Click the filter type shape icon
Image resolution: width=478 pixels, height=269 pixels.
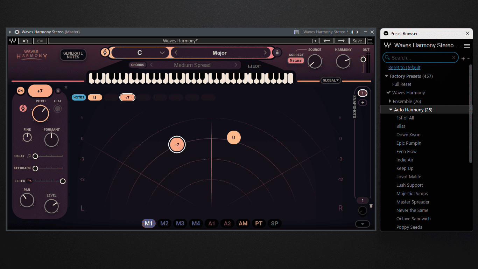pos(29,181)
